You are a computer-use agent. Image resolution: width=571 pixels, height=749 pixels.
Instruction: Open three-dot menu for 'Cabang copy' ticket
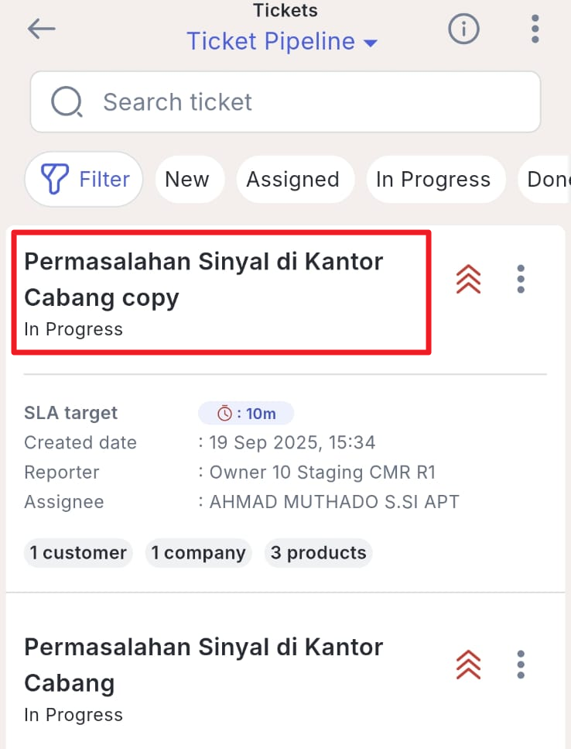pos(521,279)
